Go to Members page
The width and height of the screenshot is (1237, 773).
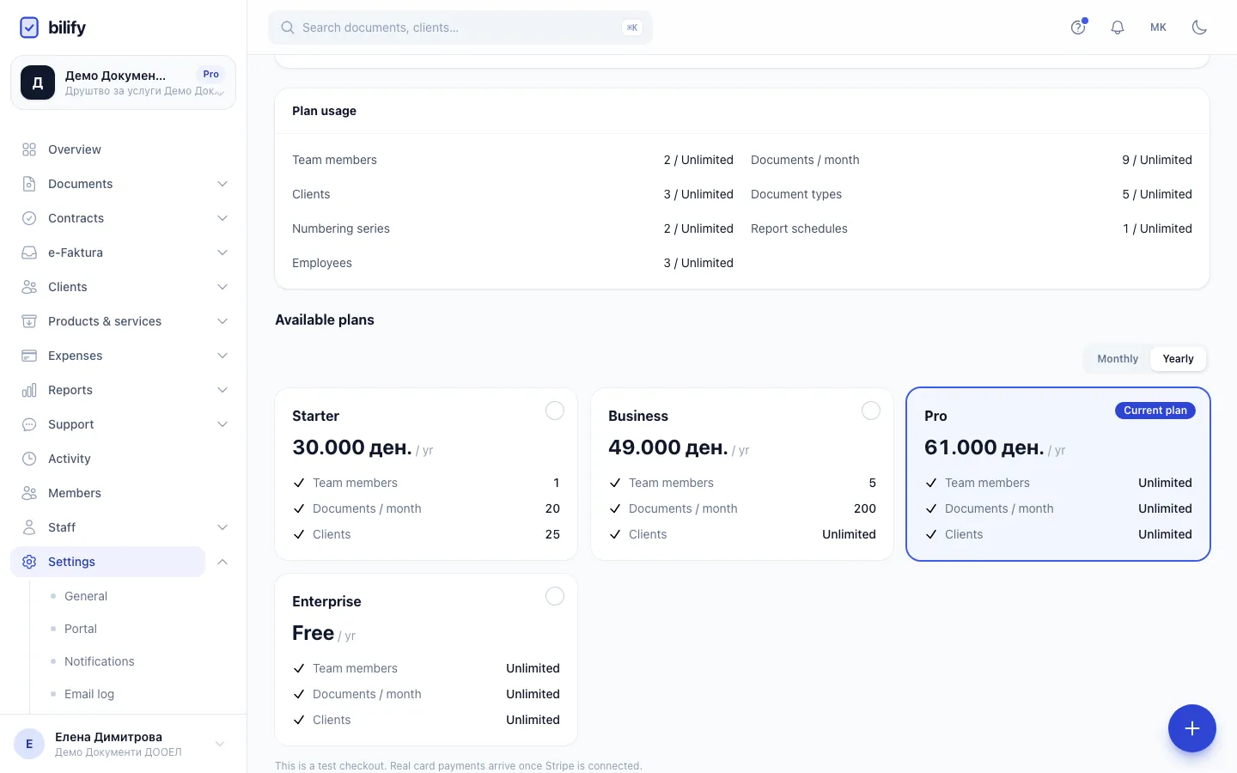(75, 493)
